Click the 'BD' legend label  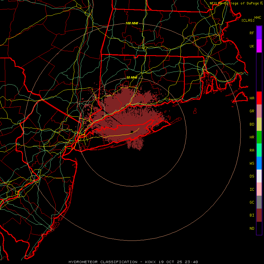252,124
